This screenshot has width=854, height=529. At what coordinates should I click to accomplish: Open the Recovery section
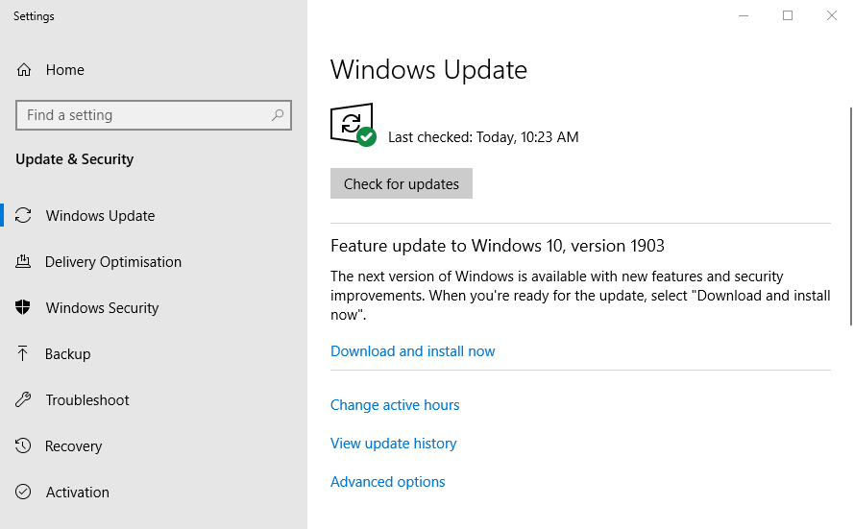[x=74, y=445]
